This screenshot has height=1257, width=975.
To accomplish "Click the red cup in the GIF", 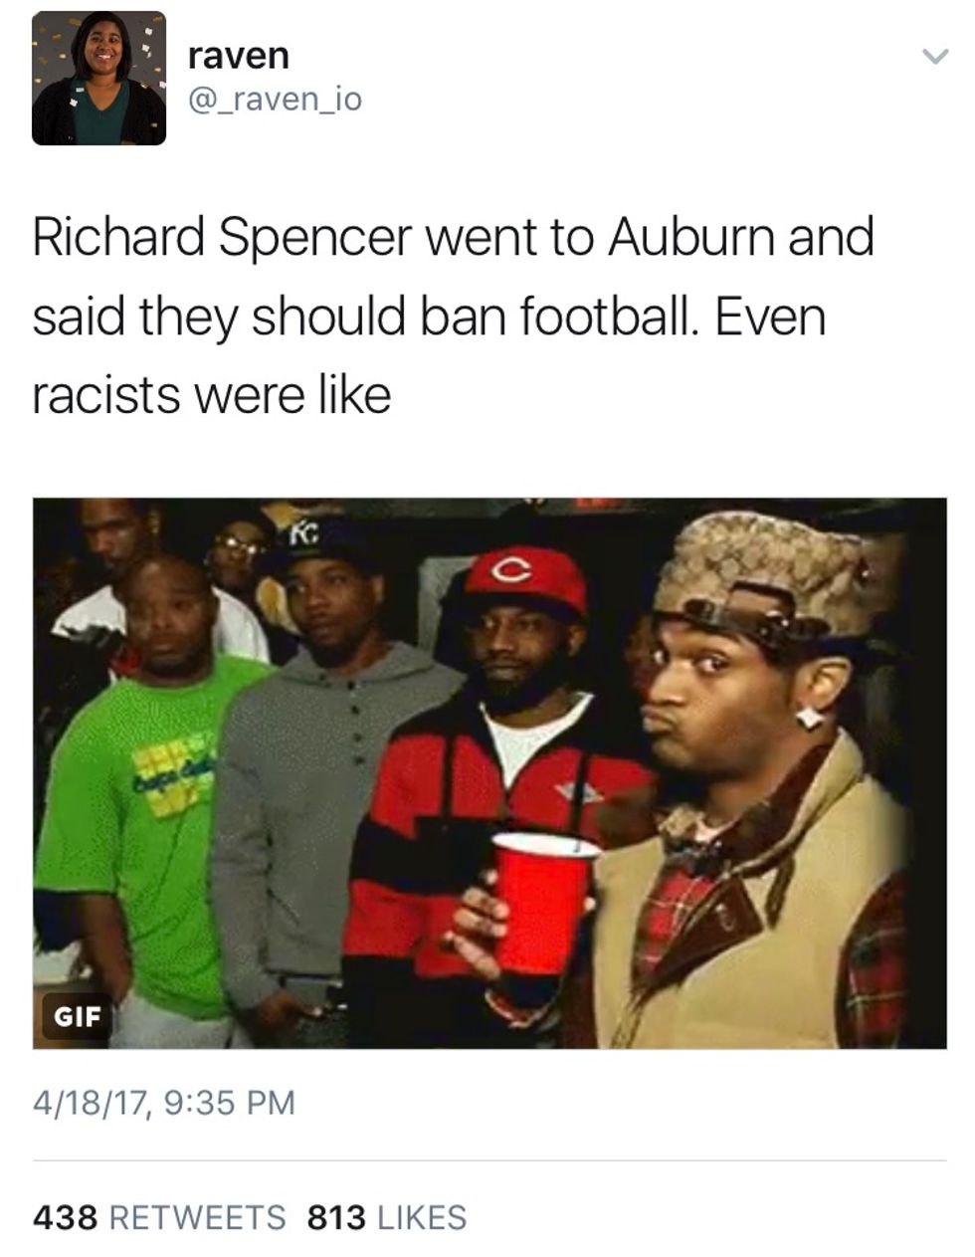I will click(x=542, y=903).
